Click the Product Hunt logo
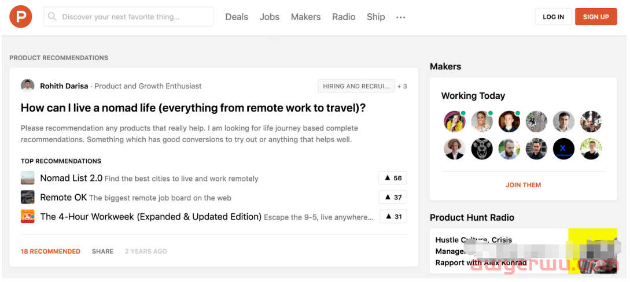 (x=21, y=17)
